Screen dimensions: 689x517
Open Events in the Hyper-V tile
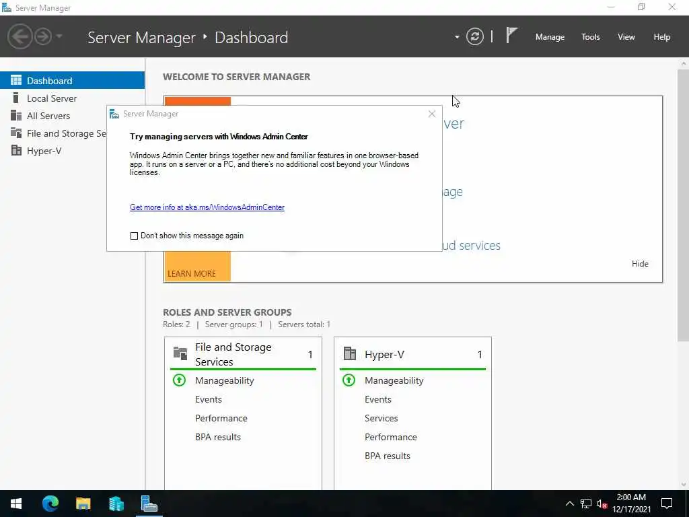(x=378, y=400)
